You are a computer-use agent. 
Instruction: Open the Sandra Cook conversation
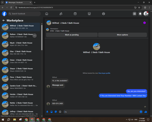tap(20, 87)
